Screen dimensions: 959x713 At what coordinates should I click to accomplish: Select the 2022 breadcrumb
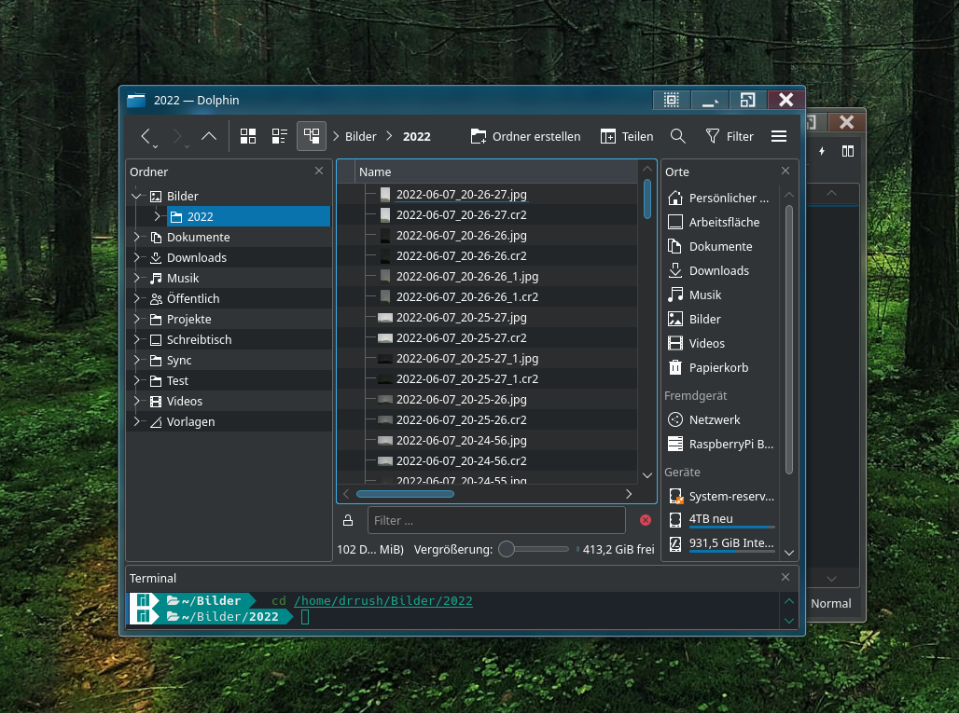(416, 137)
